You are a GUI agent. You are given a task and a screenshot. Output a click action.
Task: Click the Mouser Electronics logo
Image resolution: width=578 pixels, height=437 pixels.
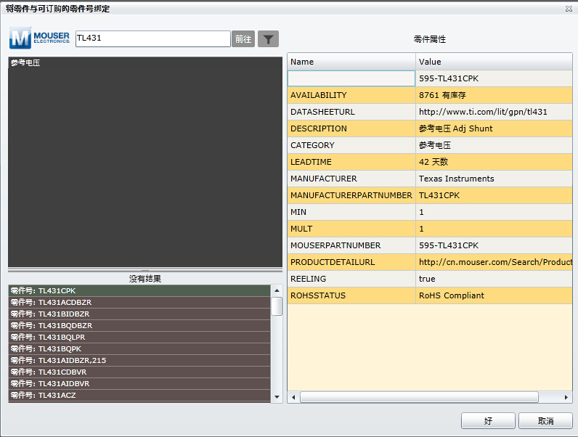[39, 38]
